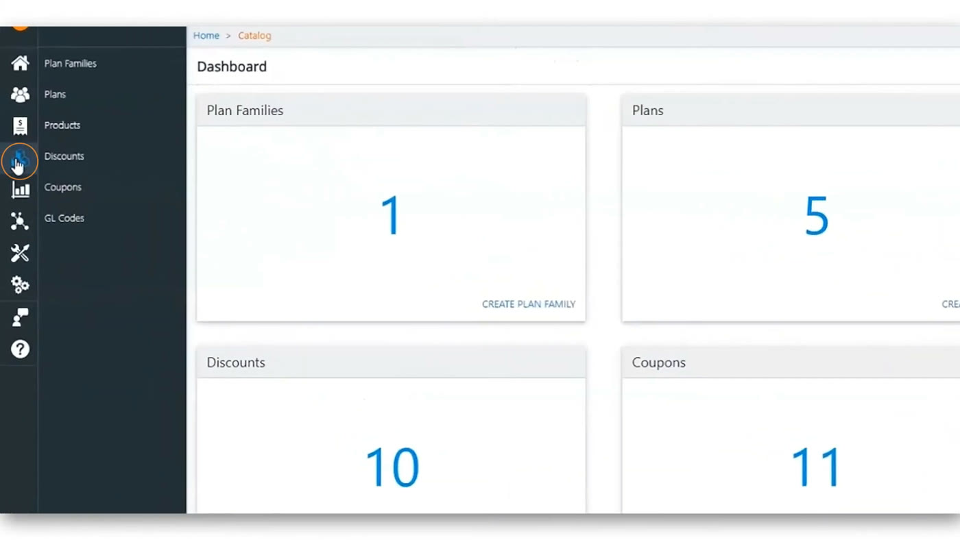The width and height of the screenshot is (960, 540).
Task: Go to the Home icon in sidebar
Action: coord(20,63)
